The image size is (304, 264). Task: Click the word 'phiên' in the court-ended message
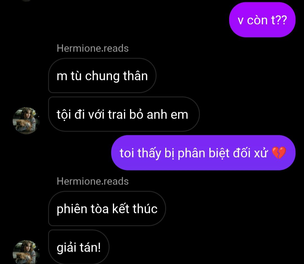72,209
